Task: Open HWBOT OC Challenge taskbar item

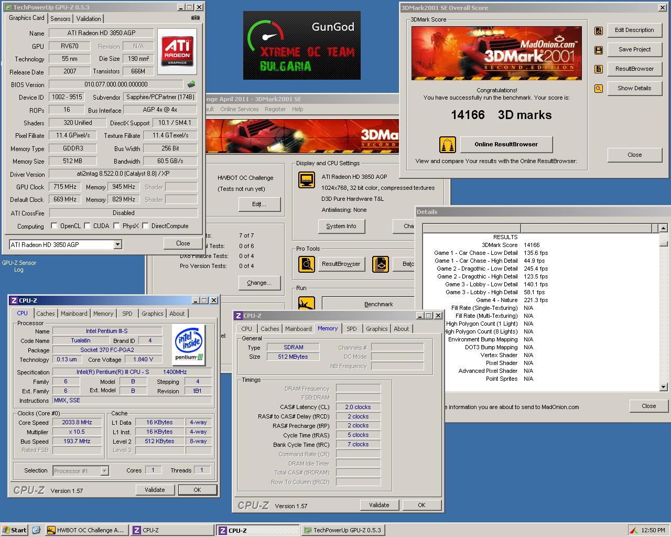Action: pos(86,530)
